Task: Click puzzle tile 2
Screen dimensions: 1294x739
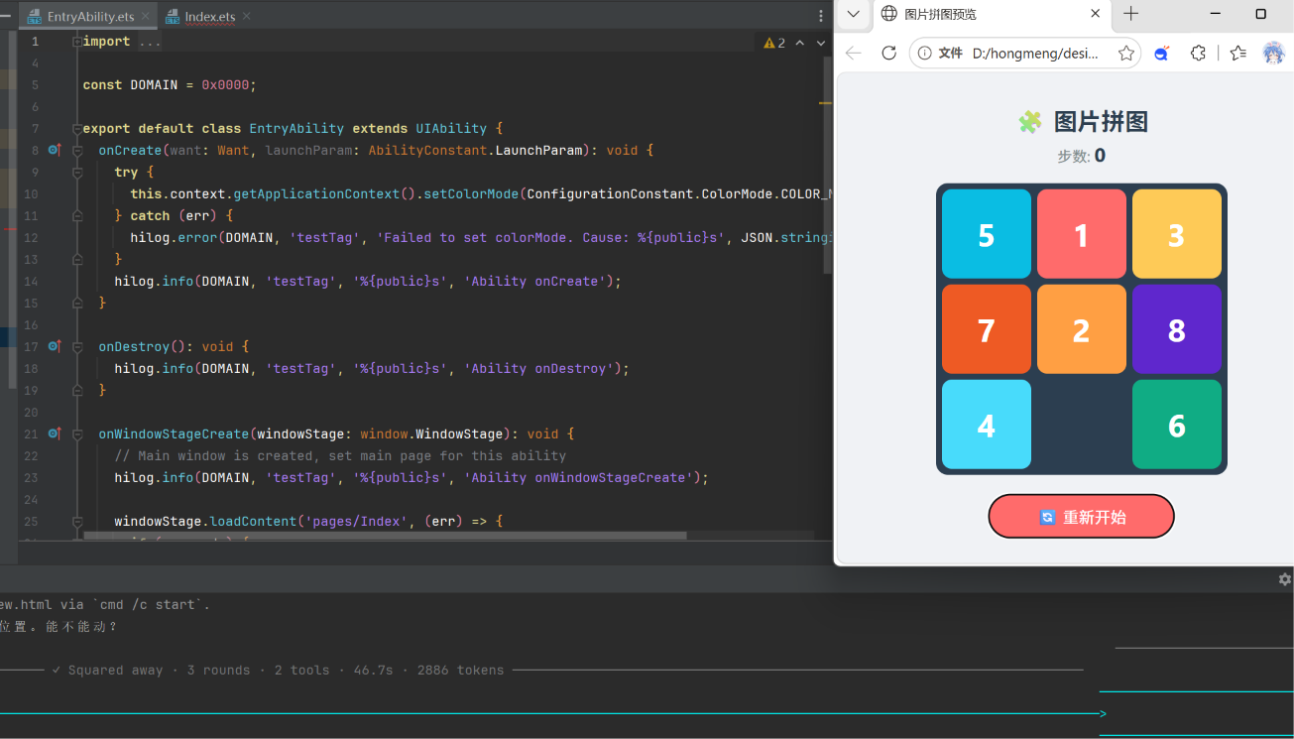Action: tap(1082, 329)
